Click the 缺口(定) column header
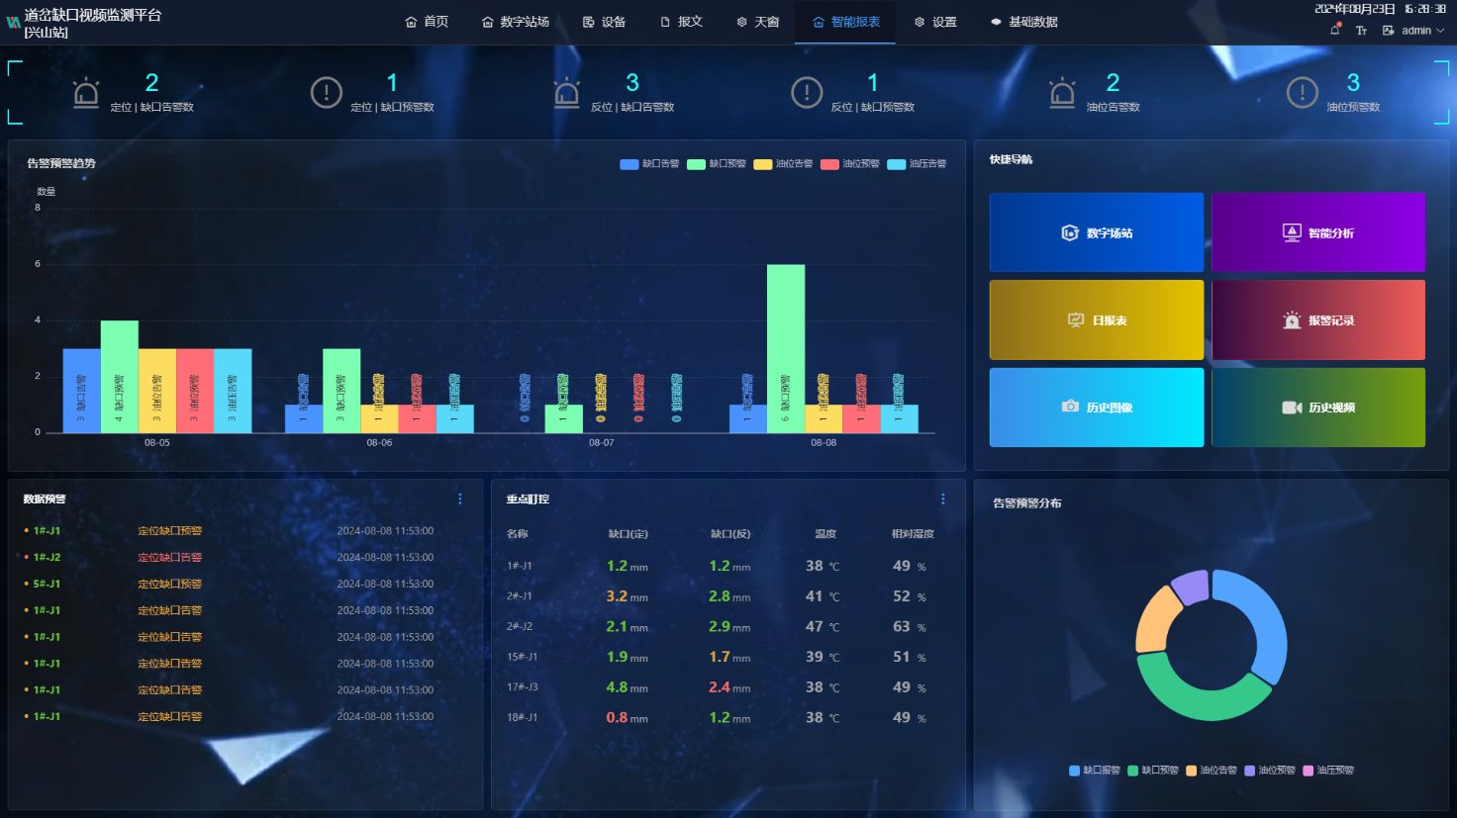 coord(628,534)
